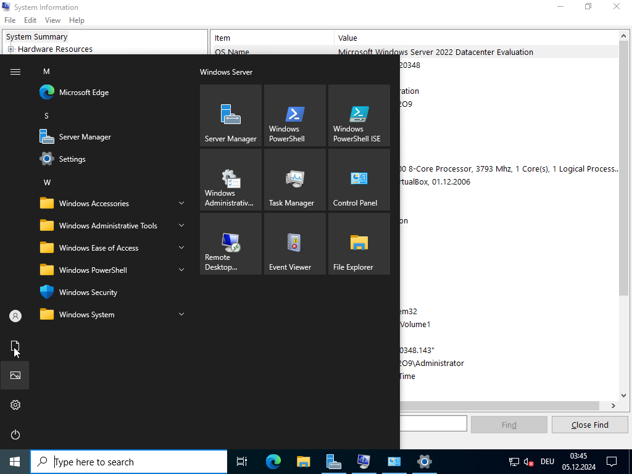Launch the Event Viewer tile
632x474 pixels.
click(x=294, y=243)
